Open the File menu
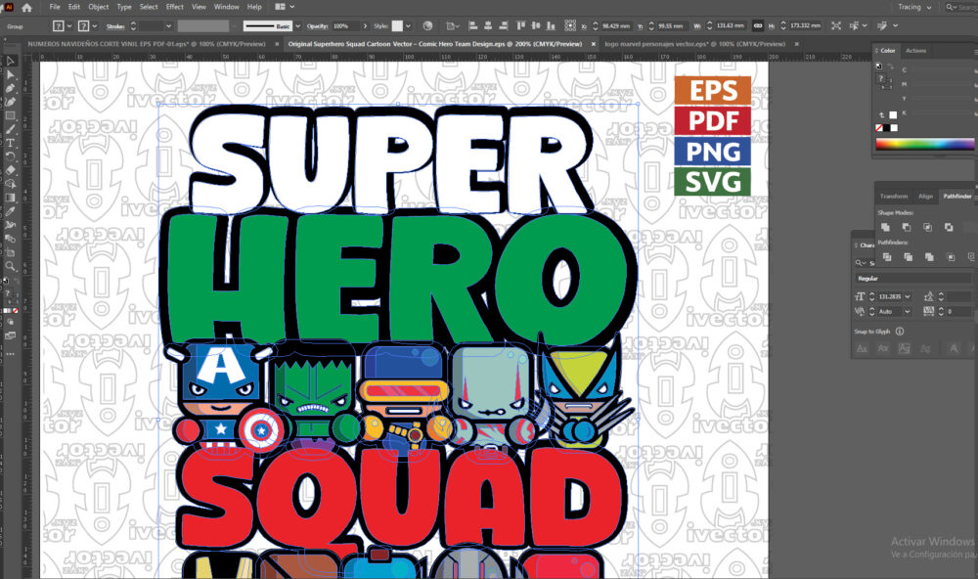 (55, 7)
